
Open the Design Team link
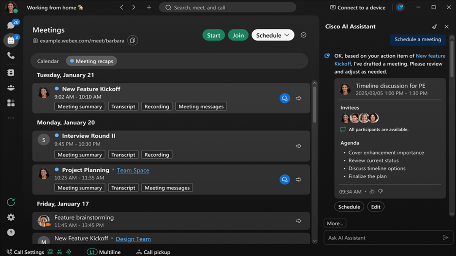133,239
